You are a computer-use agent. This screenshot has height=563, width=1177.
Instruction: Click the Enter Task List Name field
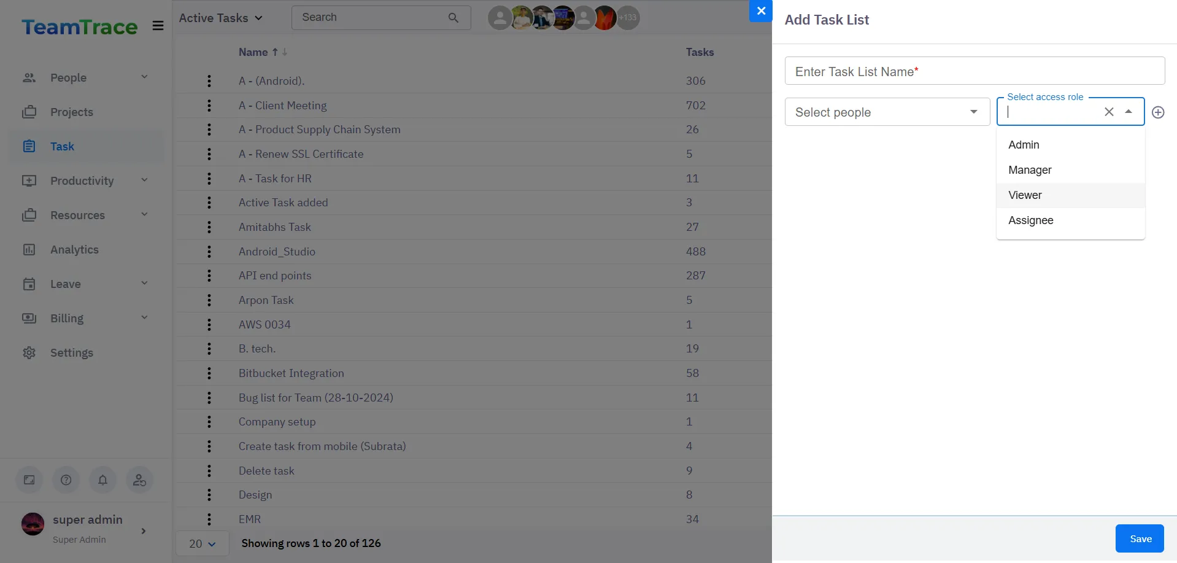pyautogui.click(x=974, y=71)
